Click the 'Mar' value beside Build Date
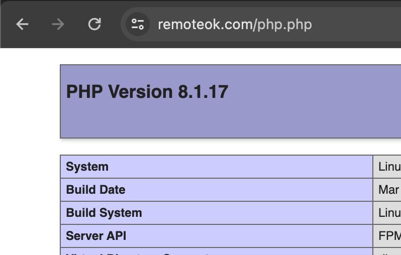Image resolution: width=401 pixels, height=255 pixels. point(389,190)
